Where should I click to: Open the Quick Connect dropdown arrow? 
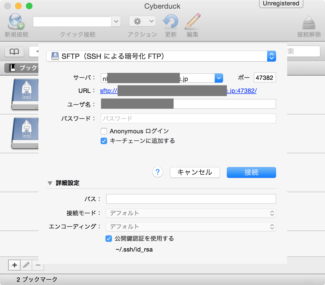pyautogui.click(x=116, y=22)
